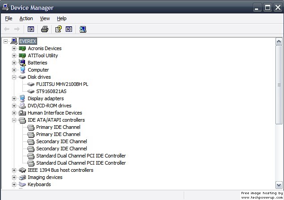Expand the Keyboards node
284x200 pixels.
pos(14,184)
